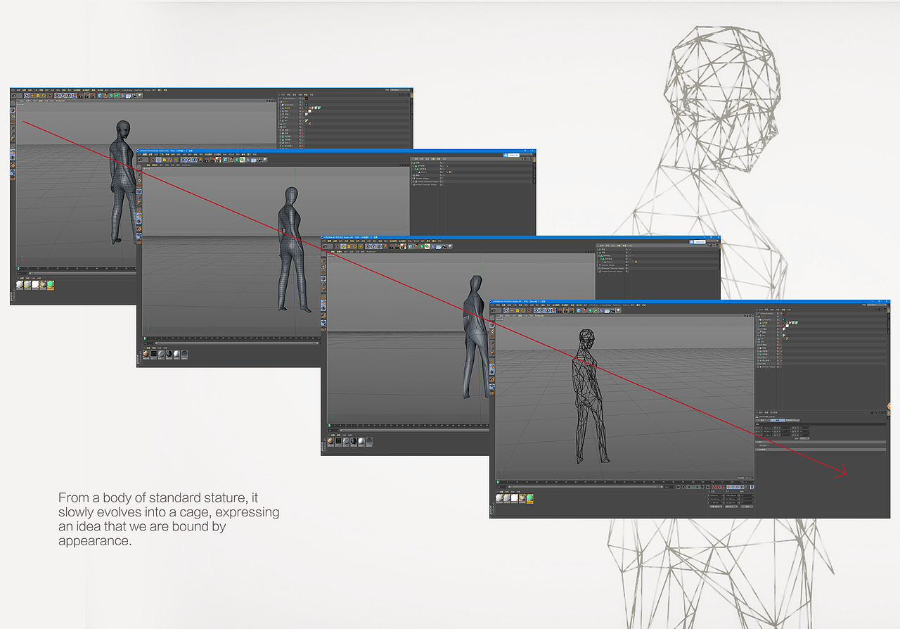Toggle Woman Megan row visibility dots in front window
The image size is (900, 629).
[780, 367]
